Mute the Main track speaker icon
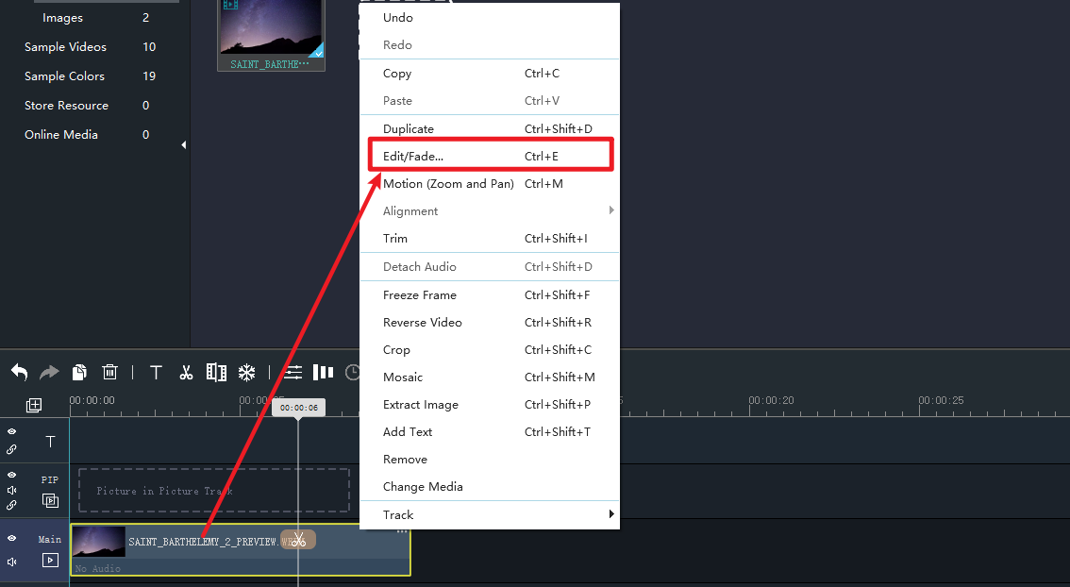Image resolution: width=1070 pixels, height=587 pixels. [x=11, y=562]
